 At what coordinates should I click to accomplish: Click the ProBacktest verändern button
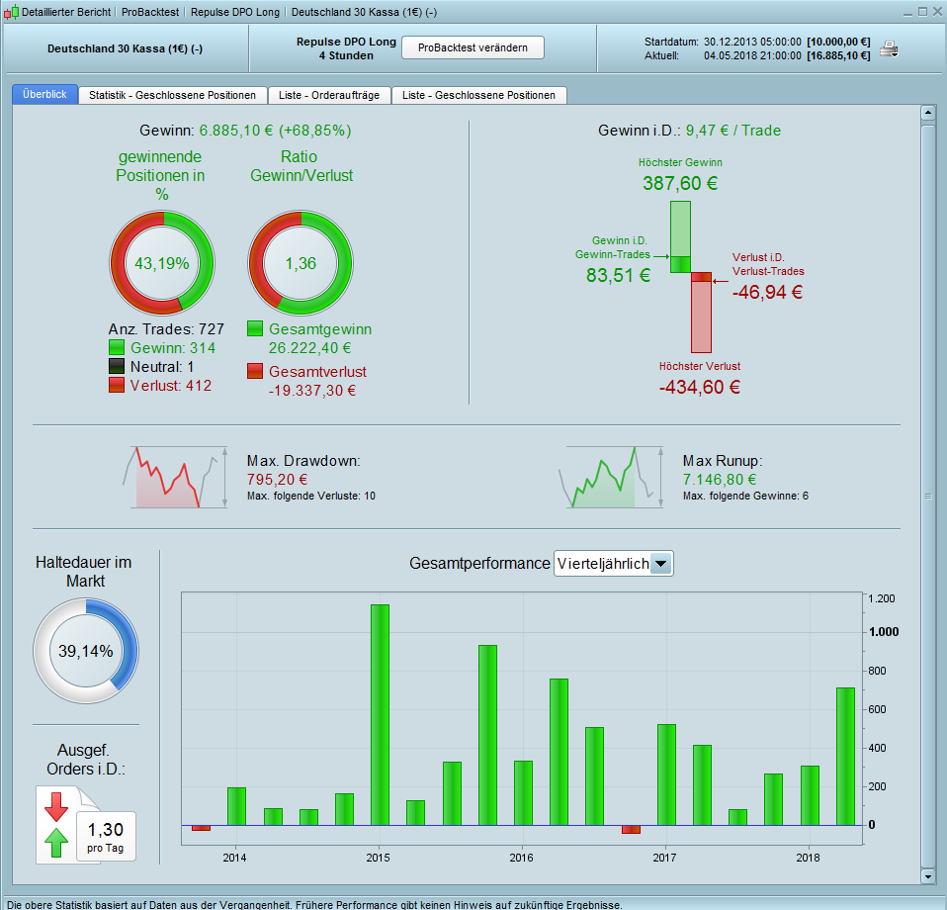coord(473,47)
